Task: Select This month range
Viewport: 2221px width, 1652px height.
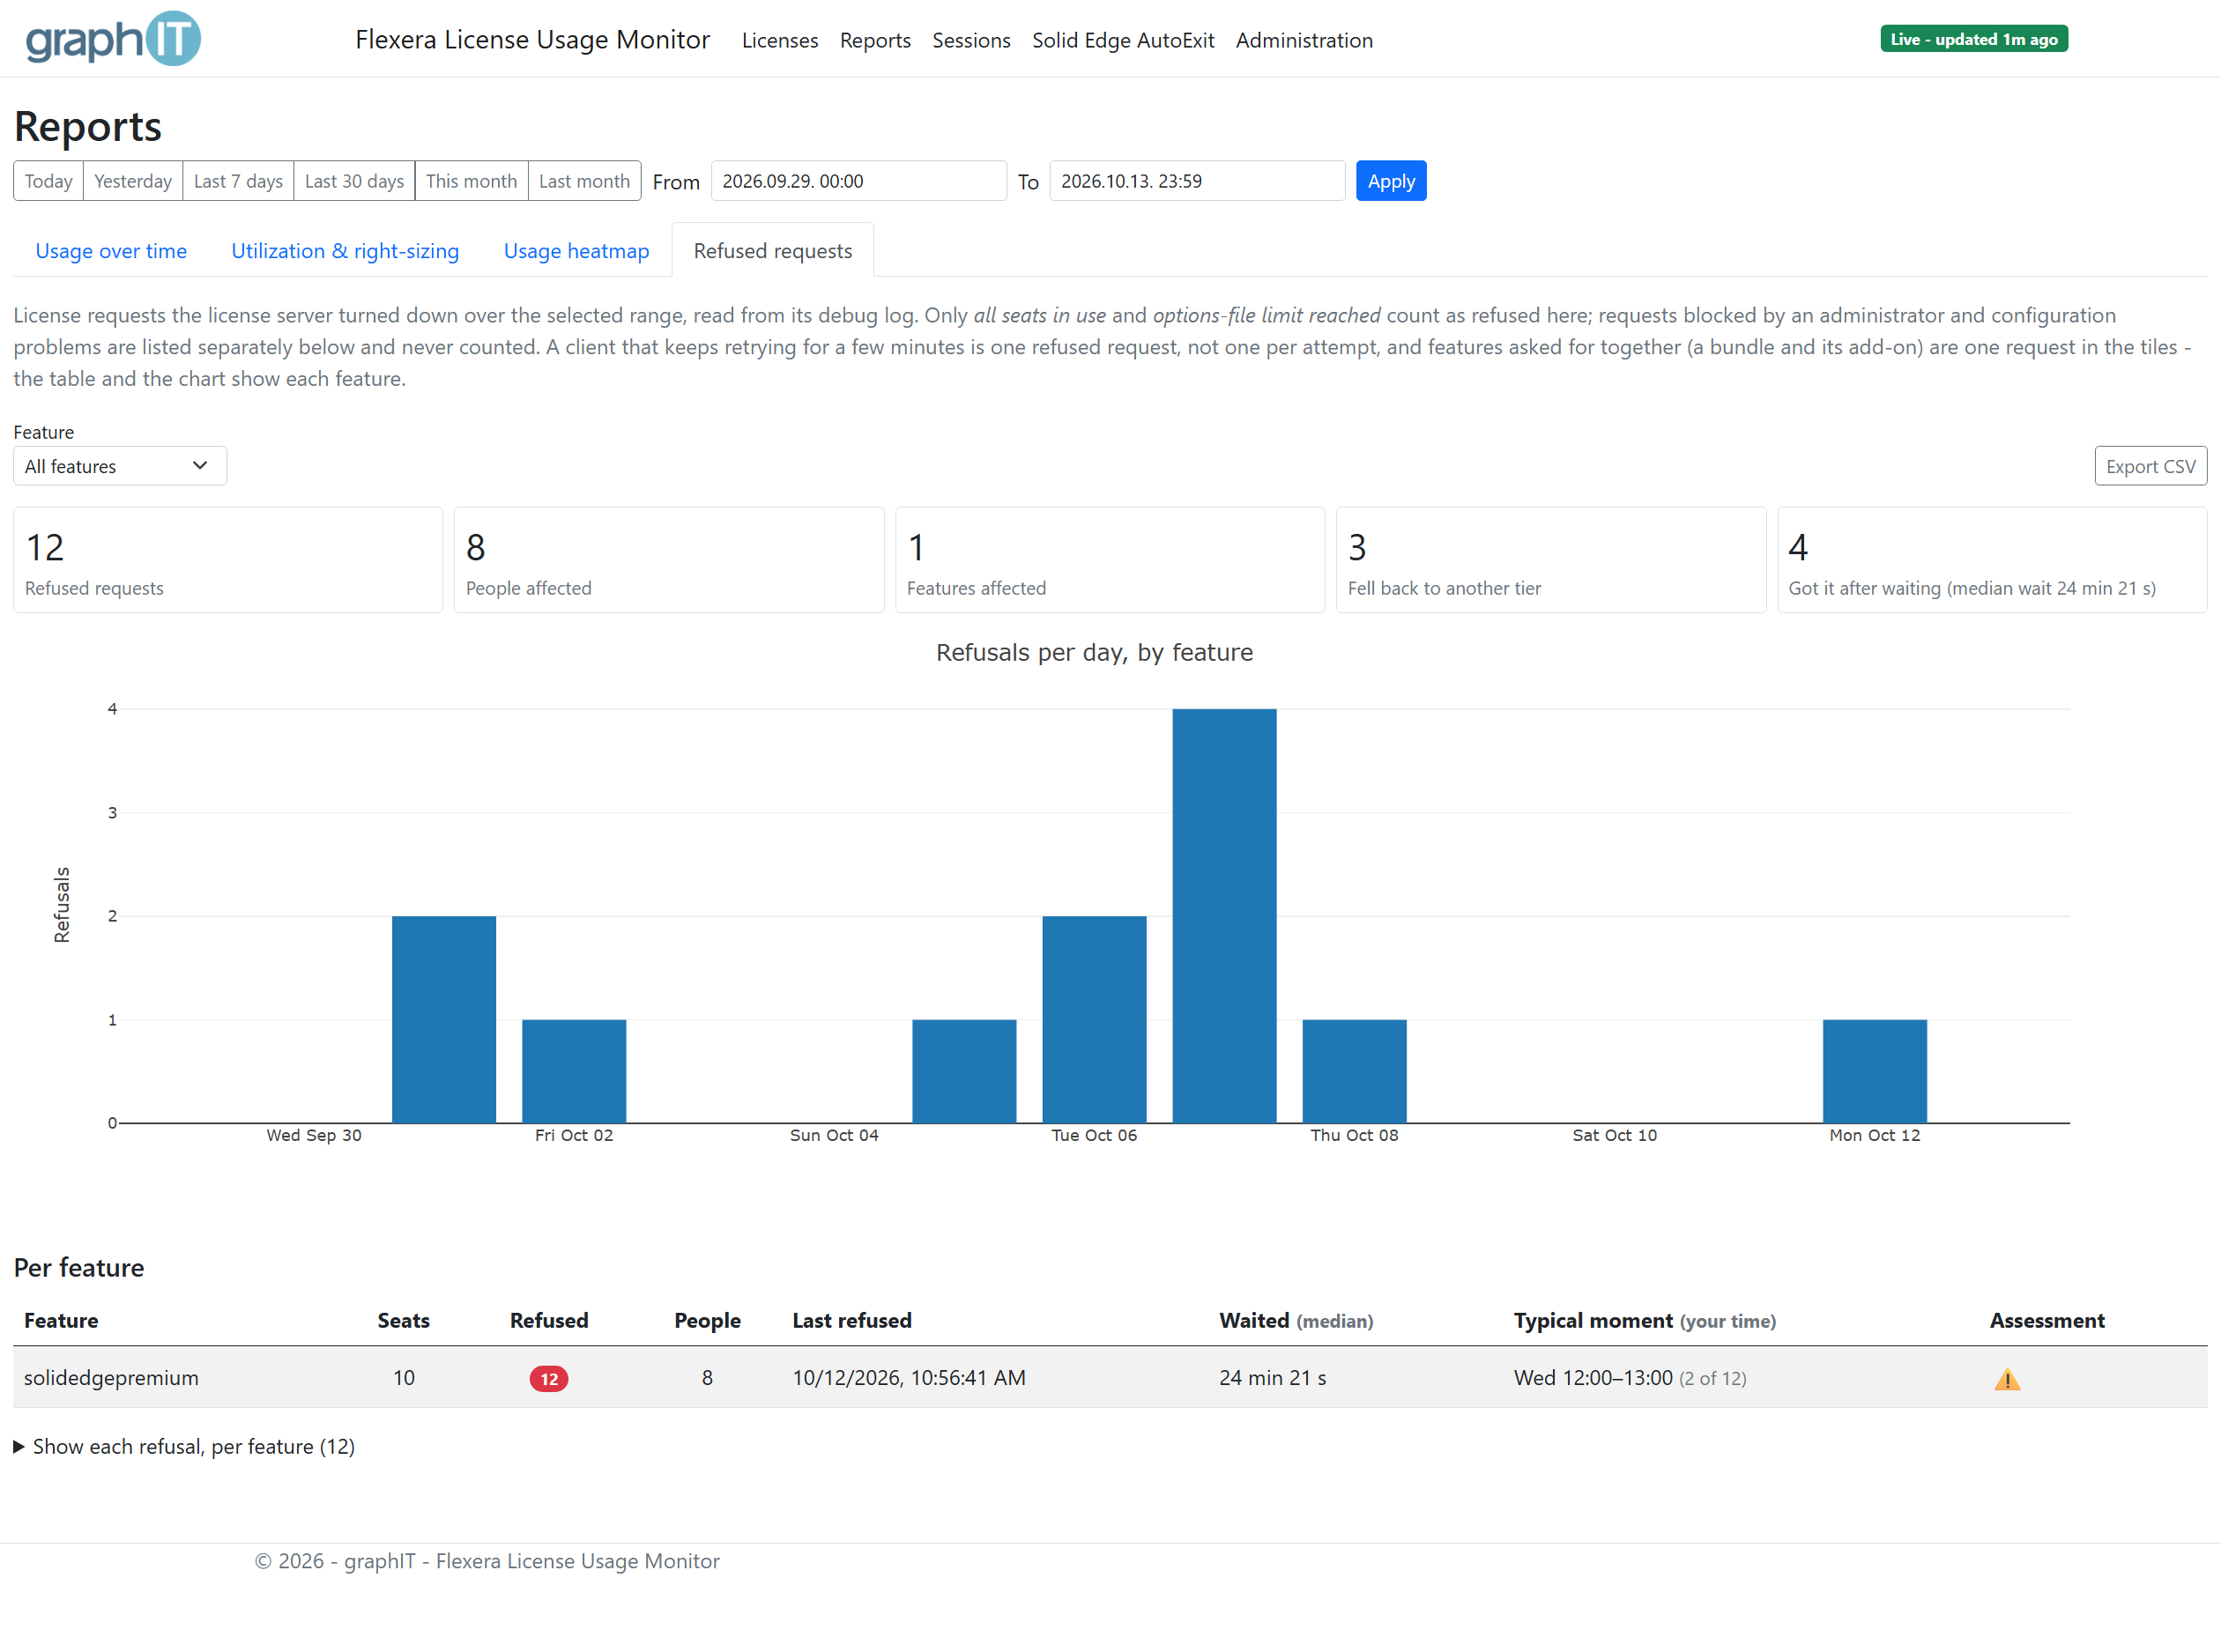Action: pyautogui.click(x=472, y=181)
